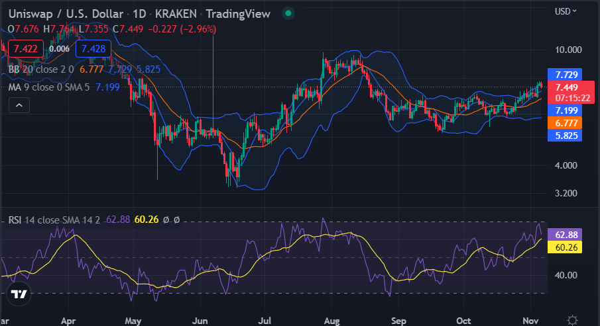Click the yellow RSI SMA tag 60.26

[x=565, y=247]
